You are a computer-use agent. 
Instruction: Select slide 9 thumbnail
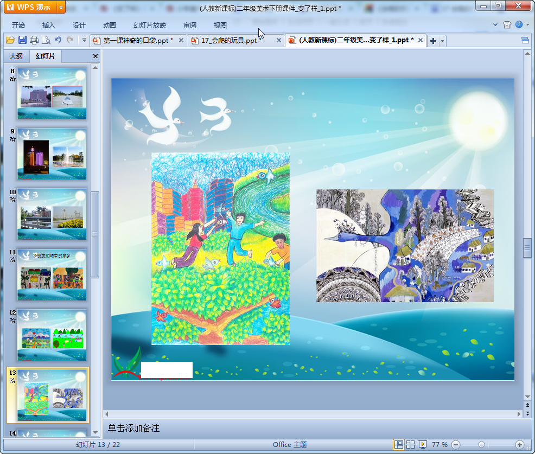52,154
